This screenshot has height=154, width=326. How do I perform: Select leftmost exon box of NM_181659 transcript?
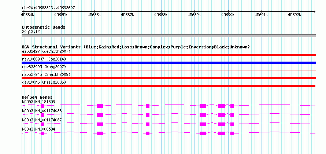[x=42, y=106]
